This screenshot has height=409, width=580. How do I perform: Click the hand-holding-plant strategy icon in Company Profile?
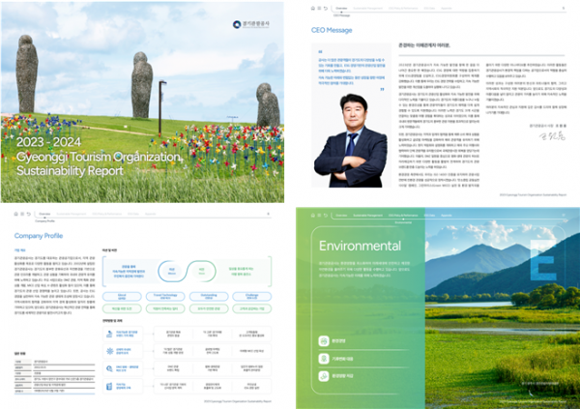coord(109,334)
